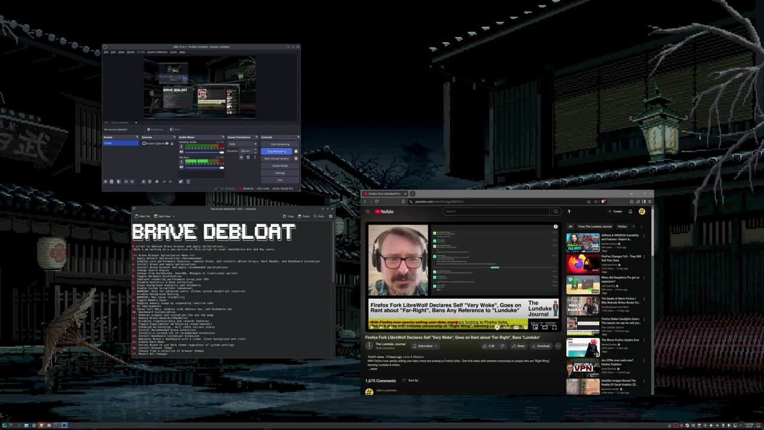Open virtual camera settings gear in OBS
764x430 pixels.
tap(295, 158)
